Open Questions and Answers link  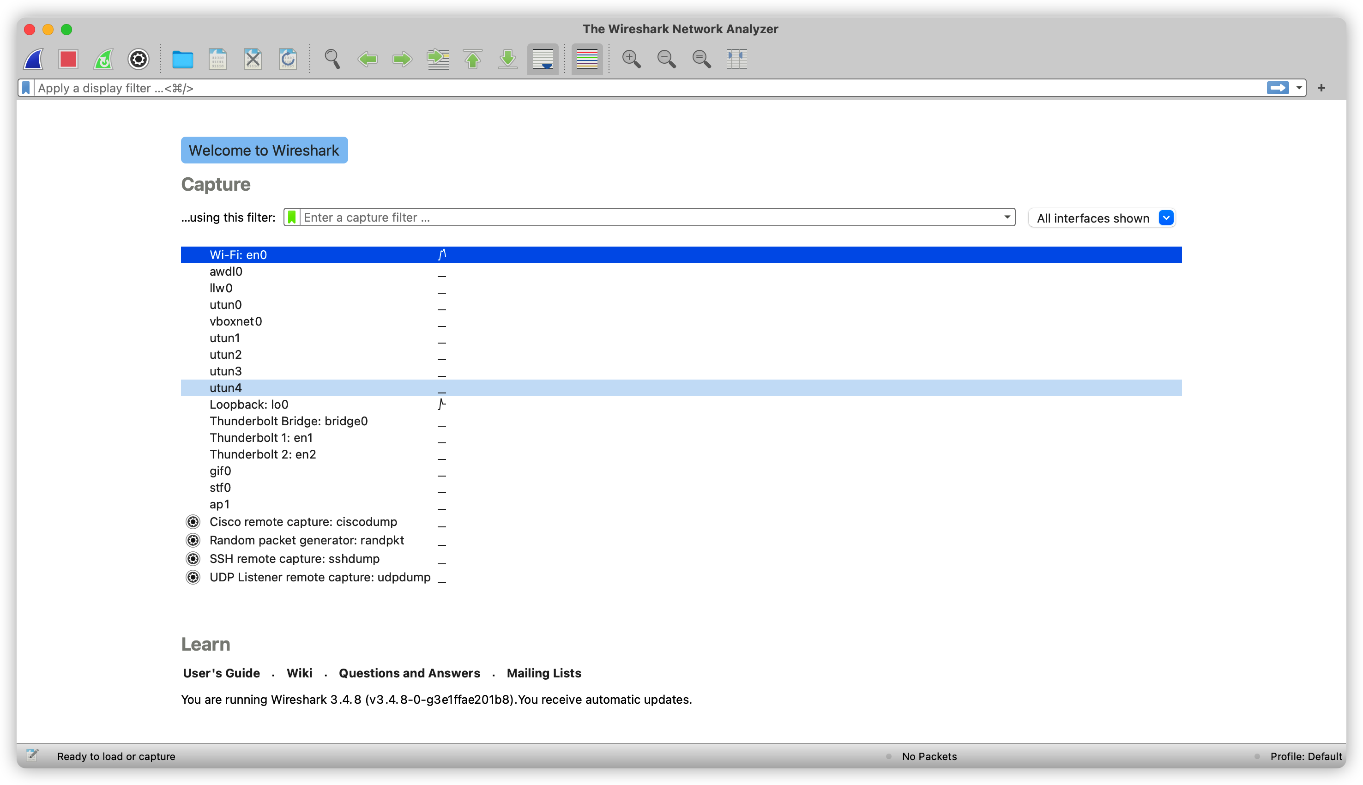[x=410, y=673]
